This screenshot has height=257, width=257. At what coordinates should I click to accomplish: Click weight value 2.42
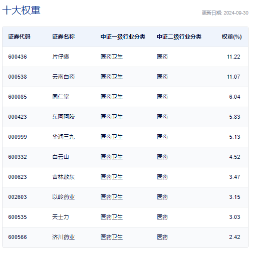(x=234, y=237)
